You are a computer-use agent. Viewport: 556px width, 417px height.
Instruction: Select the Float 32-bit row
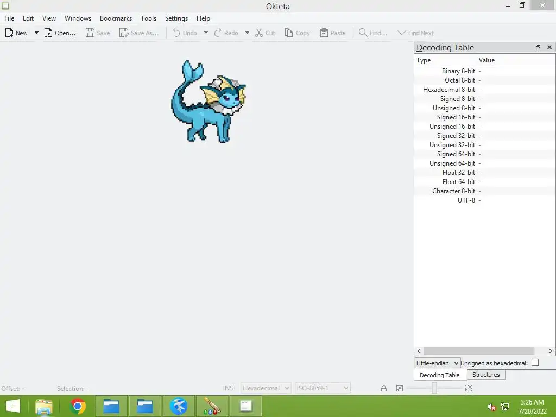[485, 172]
